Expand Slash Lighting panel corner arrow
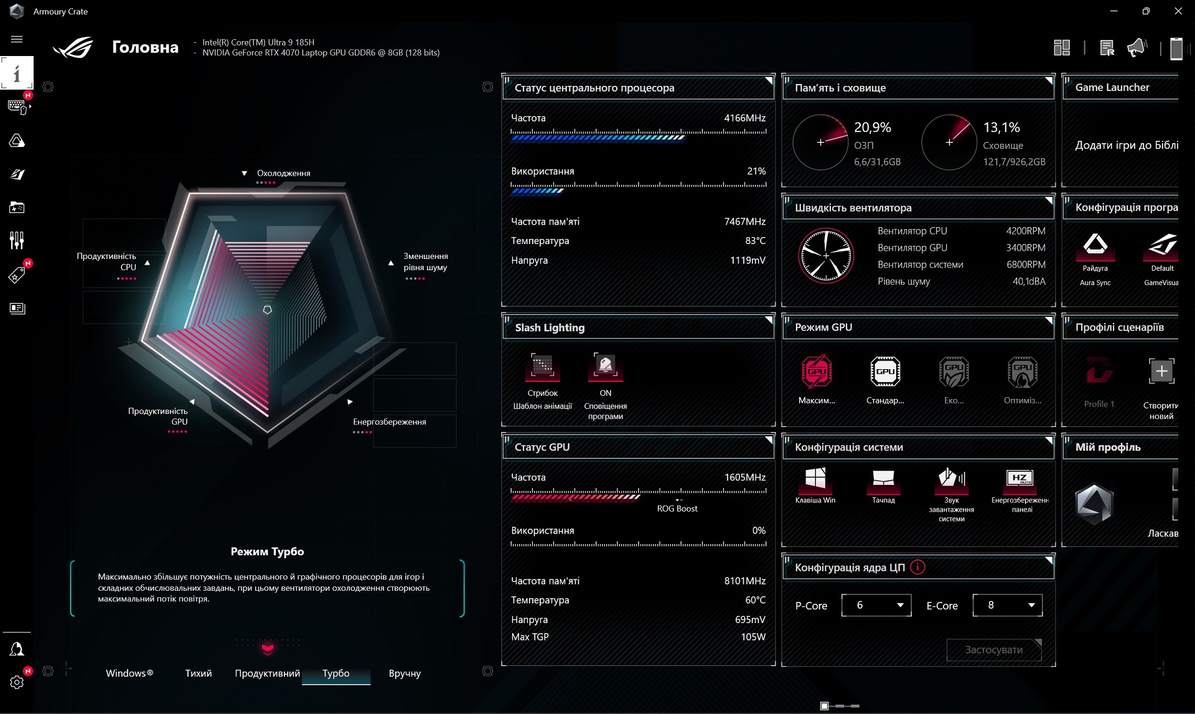Image resolution: width=1195 pixels, height=714 pixels. coord(769,320)
